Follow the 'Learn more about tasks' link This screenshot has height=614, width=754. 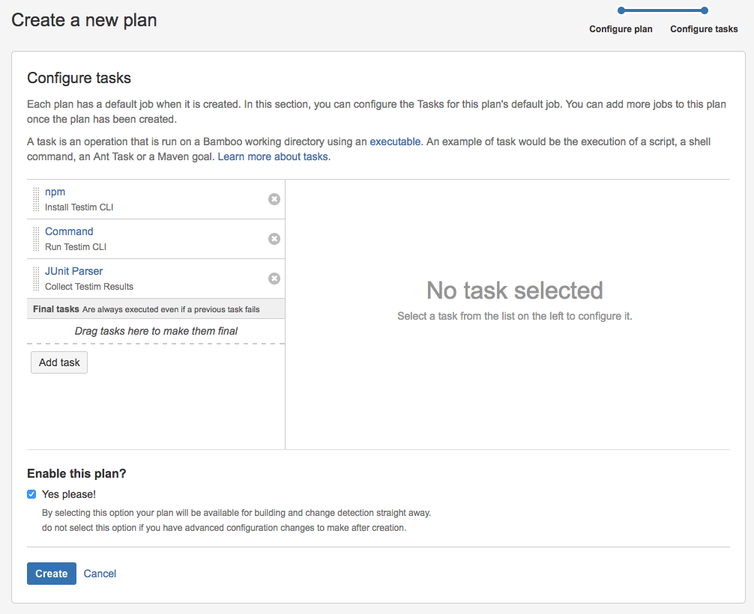point(273,157)
